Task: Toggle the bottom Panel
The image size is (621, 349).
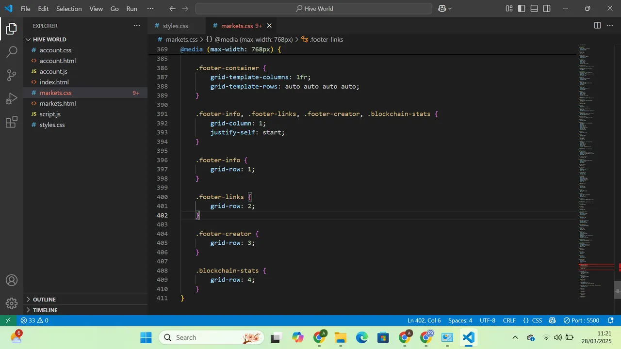Action: tap(534, 9)
